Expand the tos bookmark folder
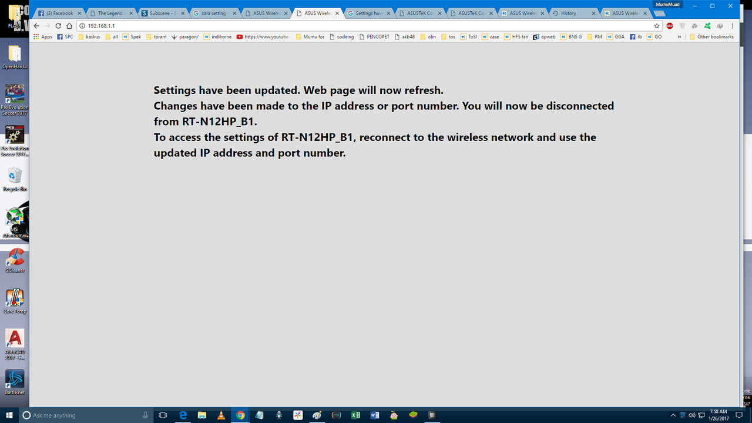Viewport: 752px width, 423px height. click(448, 36)
